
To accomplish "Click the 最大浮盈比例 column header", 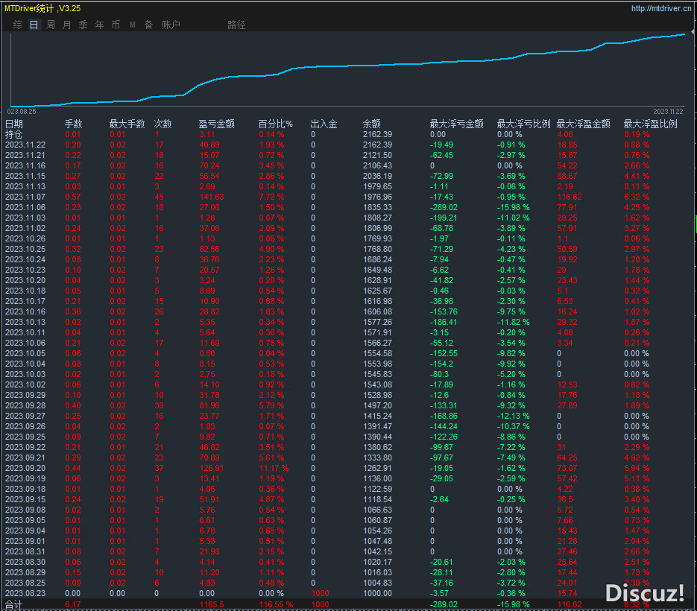I will coord(650,124).
